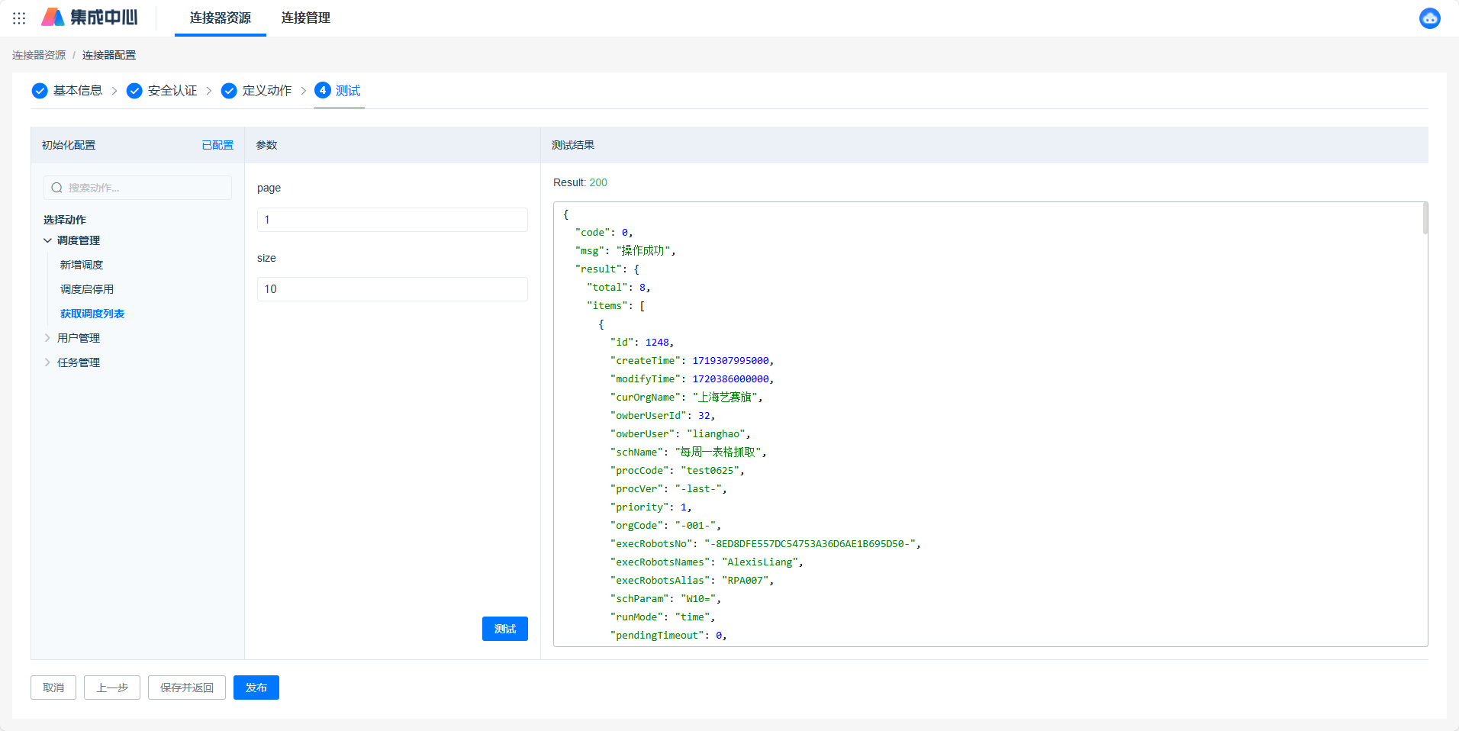Click the 安全认证 step checkmark icon
This screenshot has width=1459, height=731.
click(x=134, y=91)
